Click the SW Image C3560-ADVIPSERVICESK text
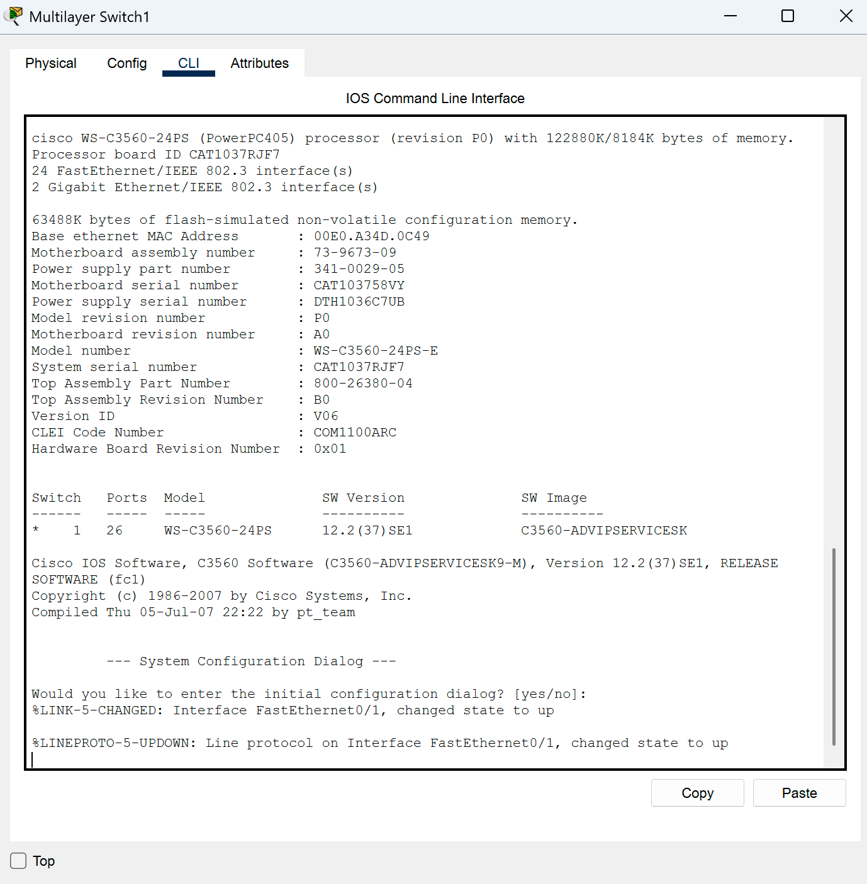The width and height of the screenshot is (867, 884). 604,531
